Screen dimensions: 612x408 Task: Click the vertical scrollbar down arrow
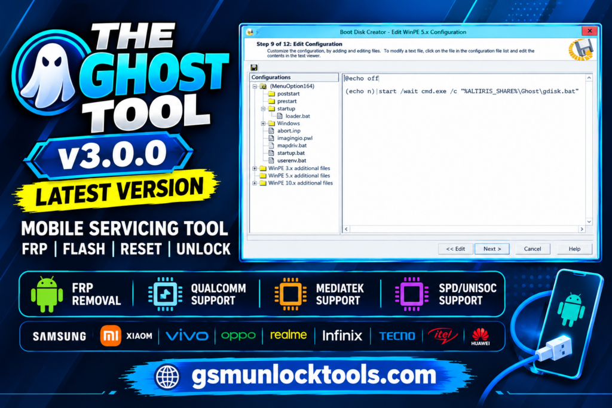click(589, 222)
